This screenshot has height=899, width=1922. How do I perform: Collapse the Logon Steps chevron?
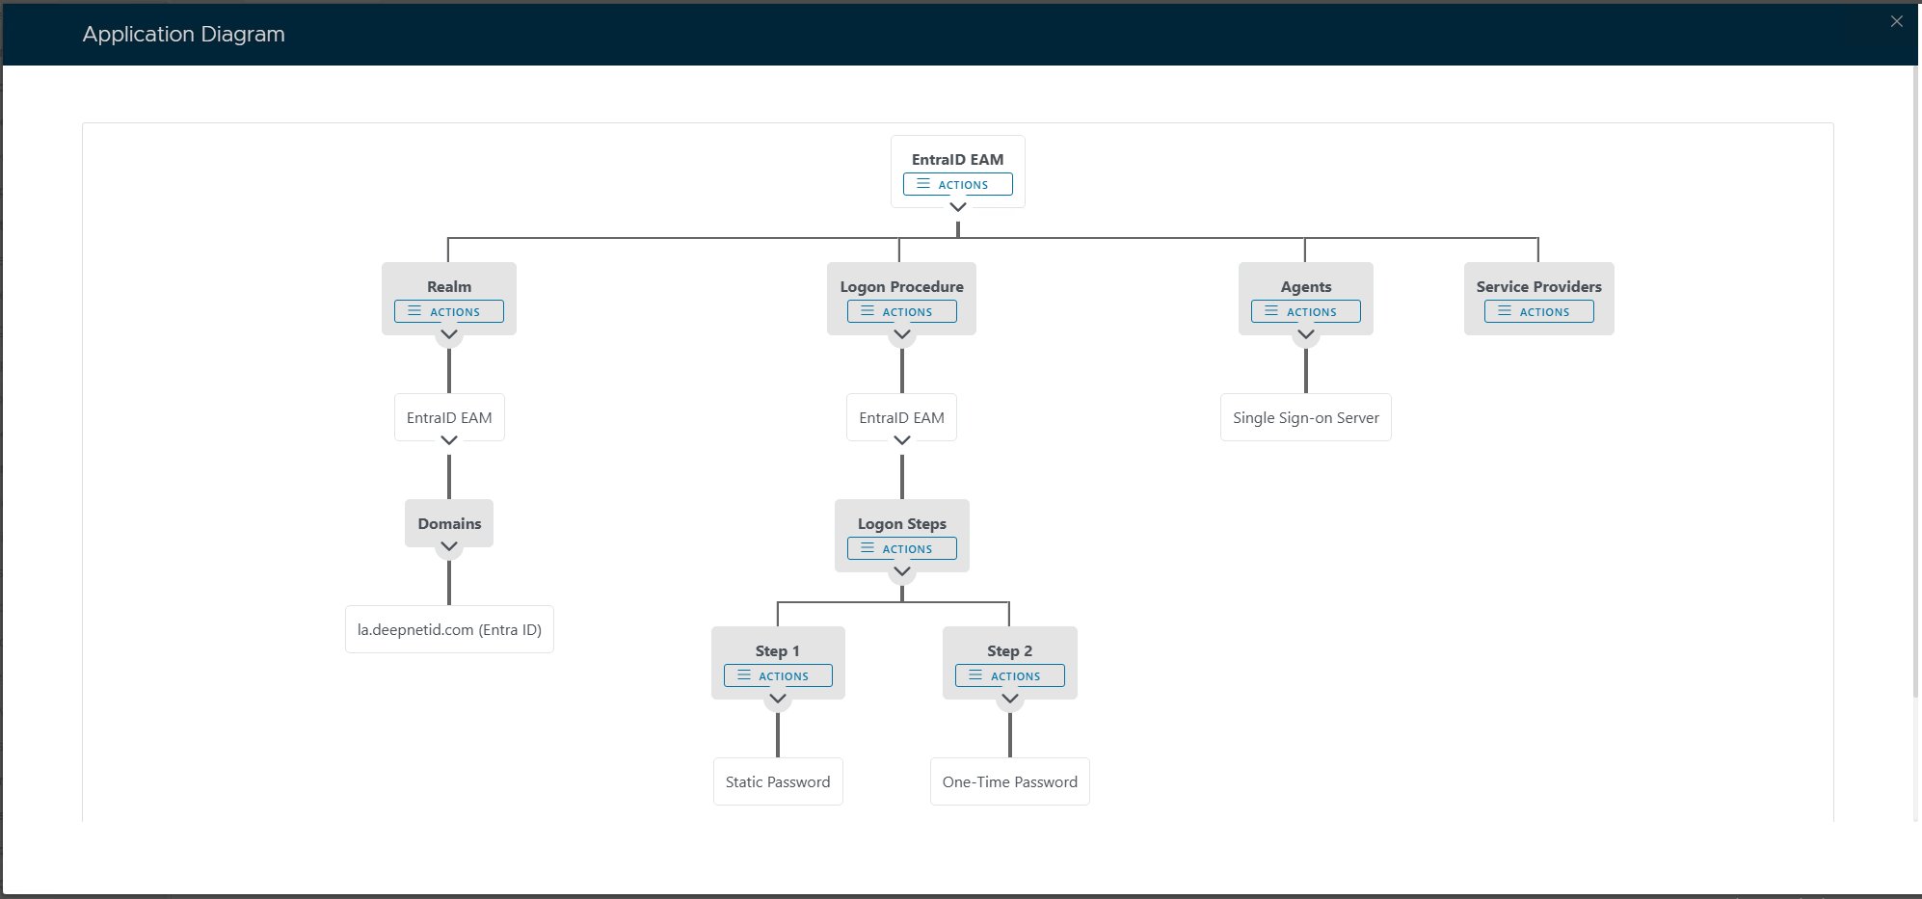pyautogui.click(x=902, y=571)
